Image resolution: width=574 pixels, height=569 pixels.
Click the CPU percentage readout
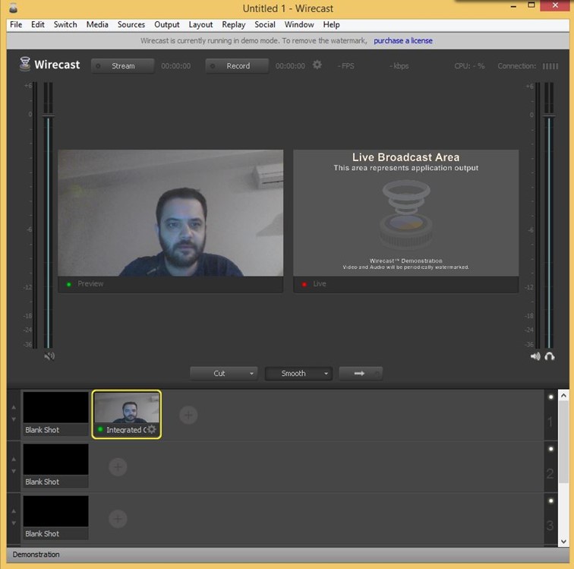(x=469, y=66)
